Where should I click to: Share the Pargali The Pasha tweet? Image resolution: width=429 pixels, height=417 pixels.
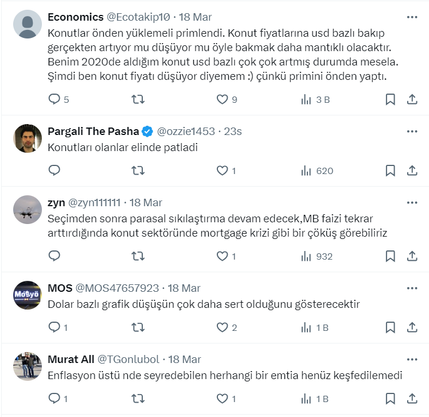[x=412, y=171]
